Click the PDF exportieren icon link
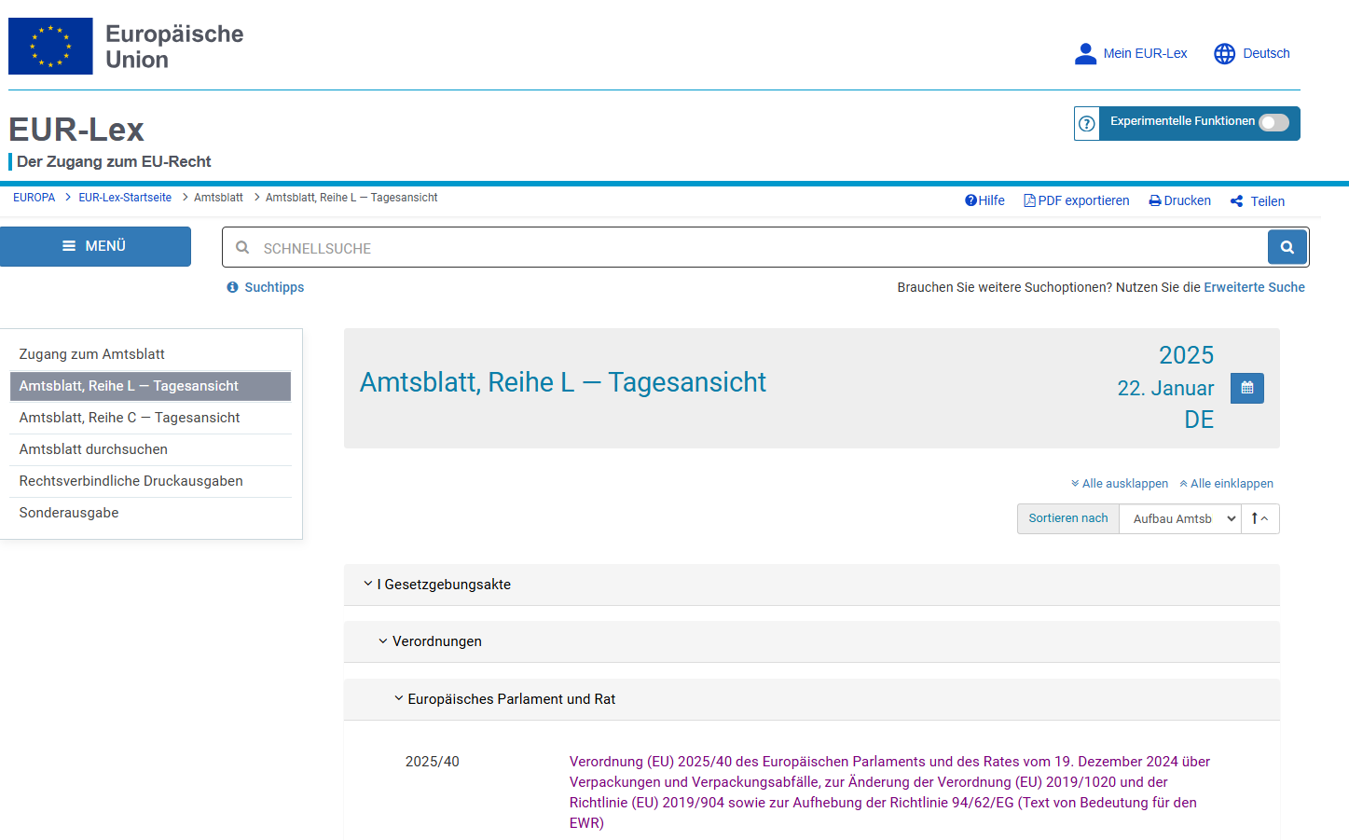Image resolution: width=1349 pixels, height=840 pixels. [x=1029, y=200]
